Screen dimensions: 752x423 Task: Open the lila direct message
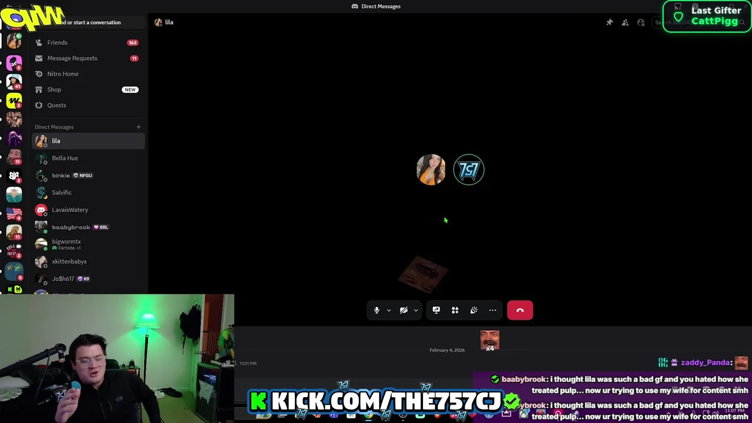(x=88, y=141)
